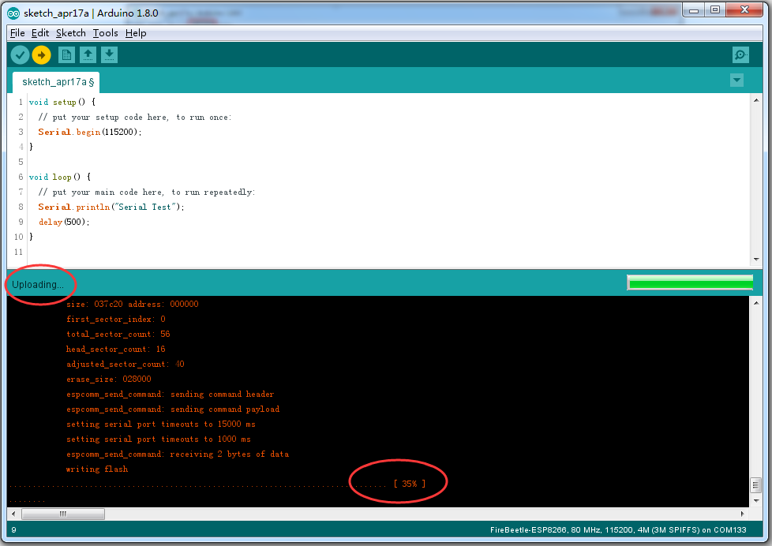The width and height of the screenshot is (772, 546).
Task: Click the Serial.println("Serial Test") line
Action: pos(111,207)
